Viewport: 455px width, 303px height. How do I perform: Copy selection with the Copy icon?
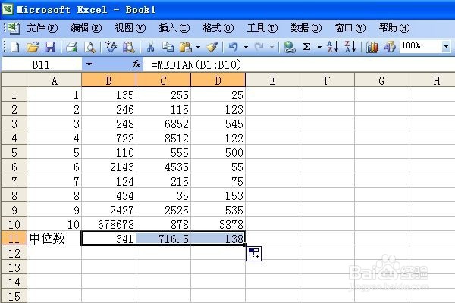[x=168, y=47]
